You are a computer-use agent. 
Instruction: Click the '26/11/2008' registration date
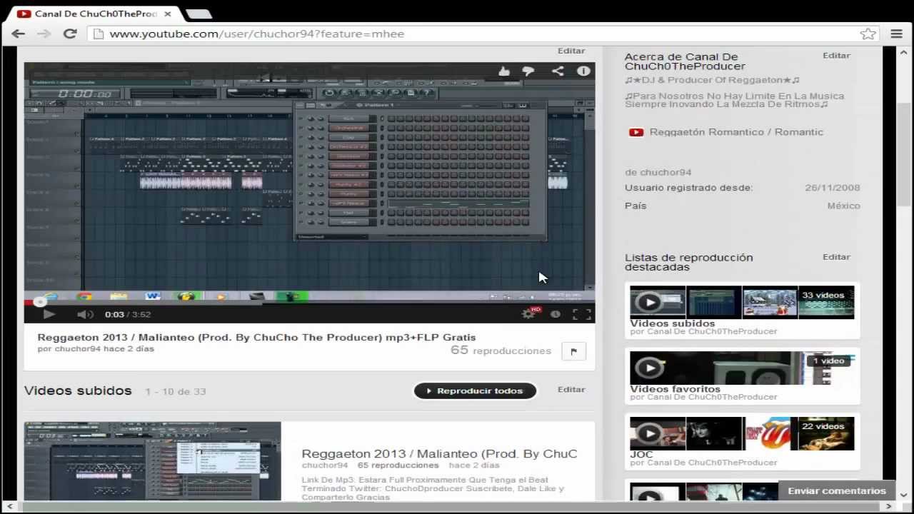point(832,188)
